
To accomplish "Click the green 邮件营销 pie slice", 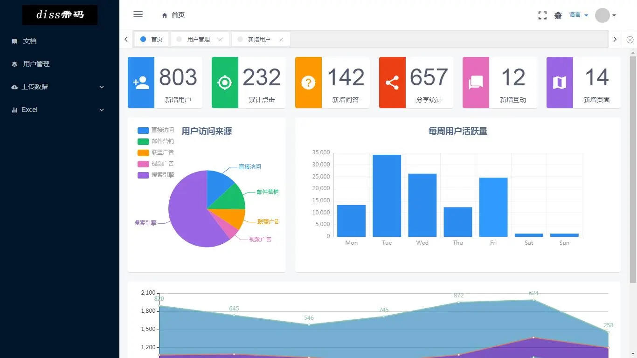I will [232, 199].
